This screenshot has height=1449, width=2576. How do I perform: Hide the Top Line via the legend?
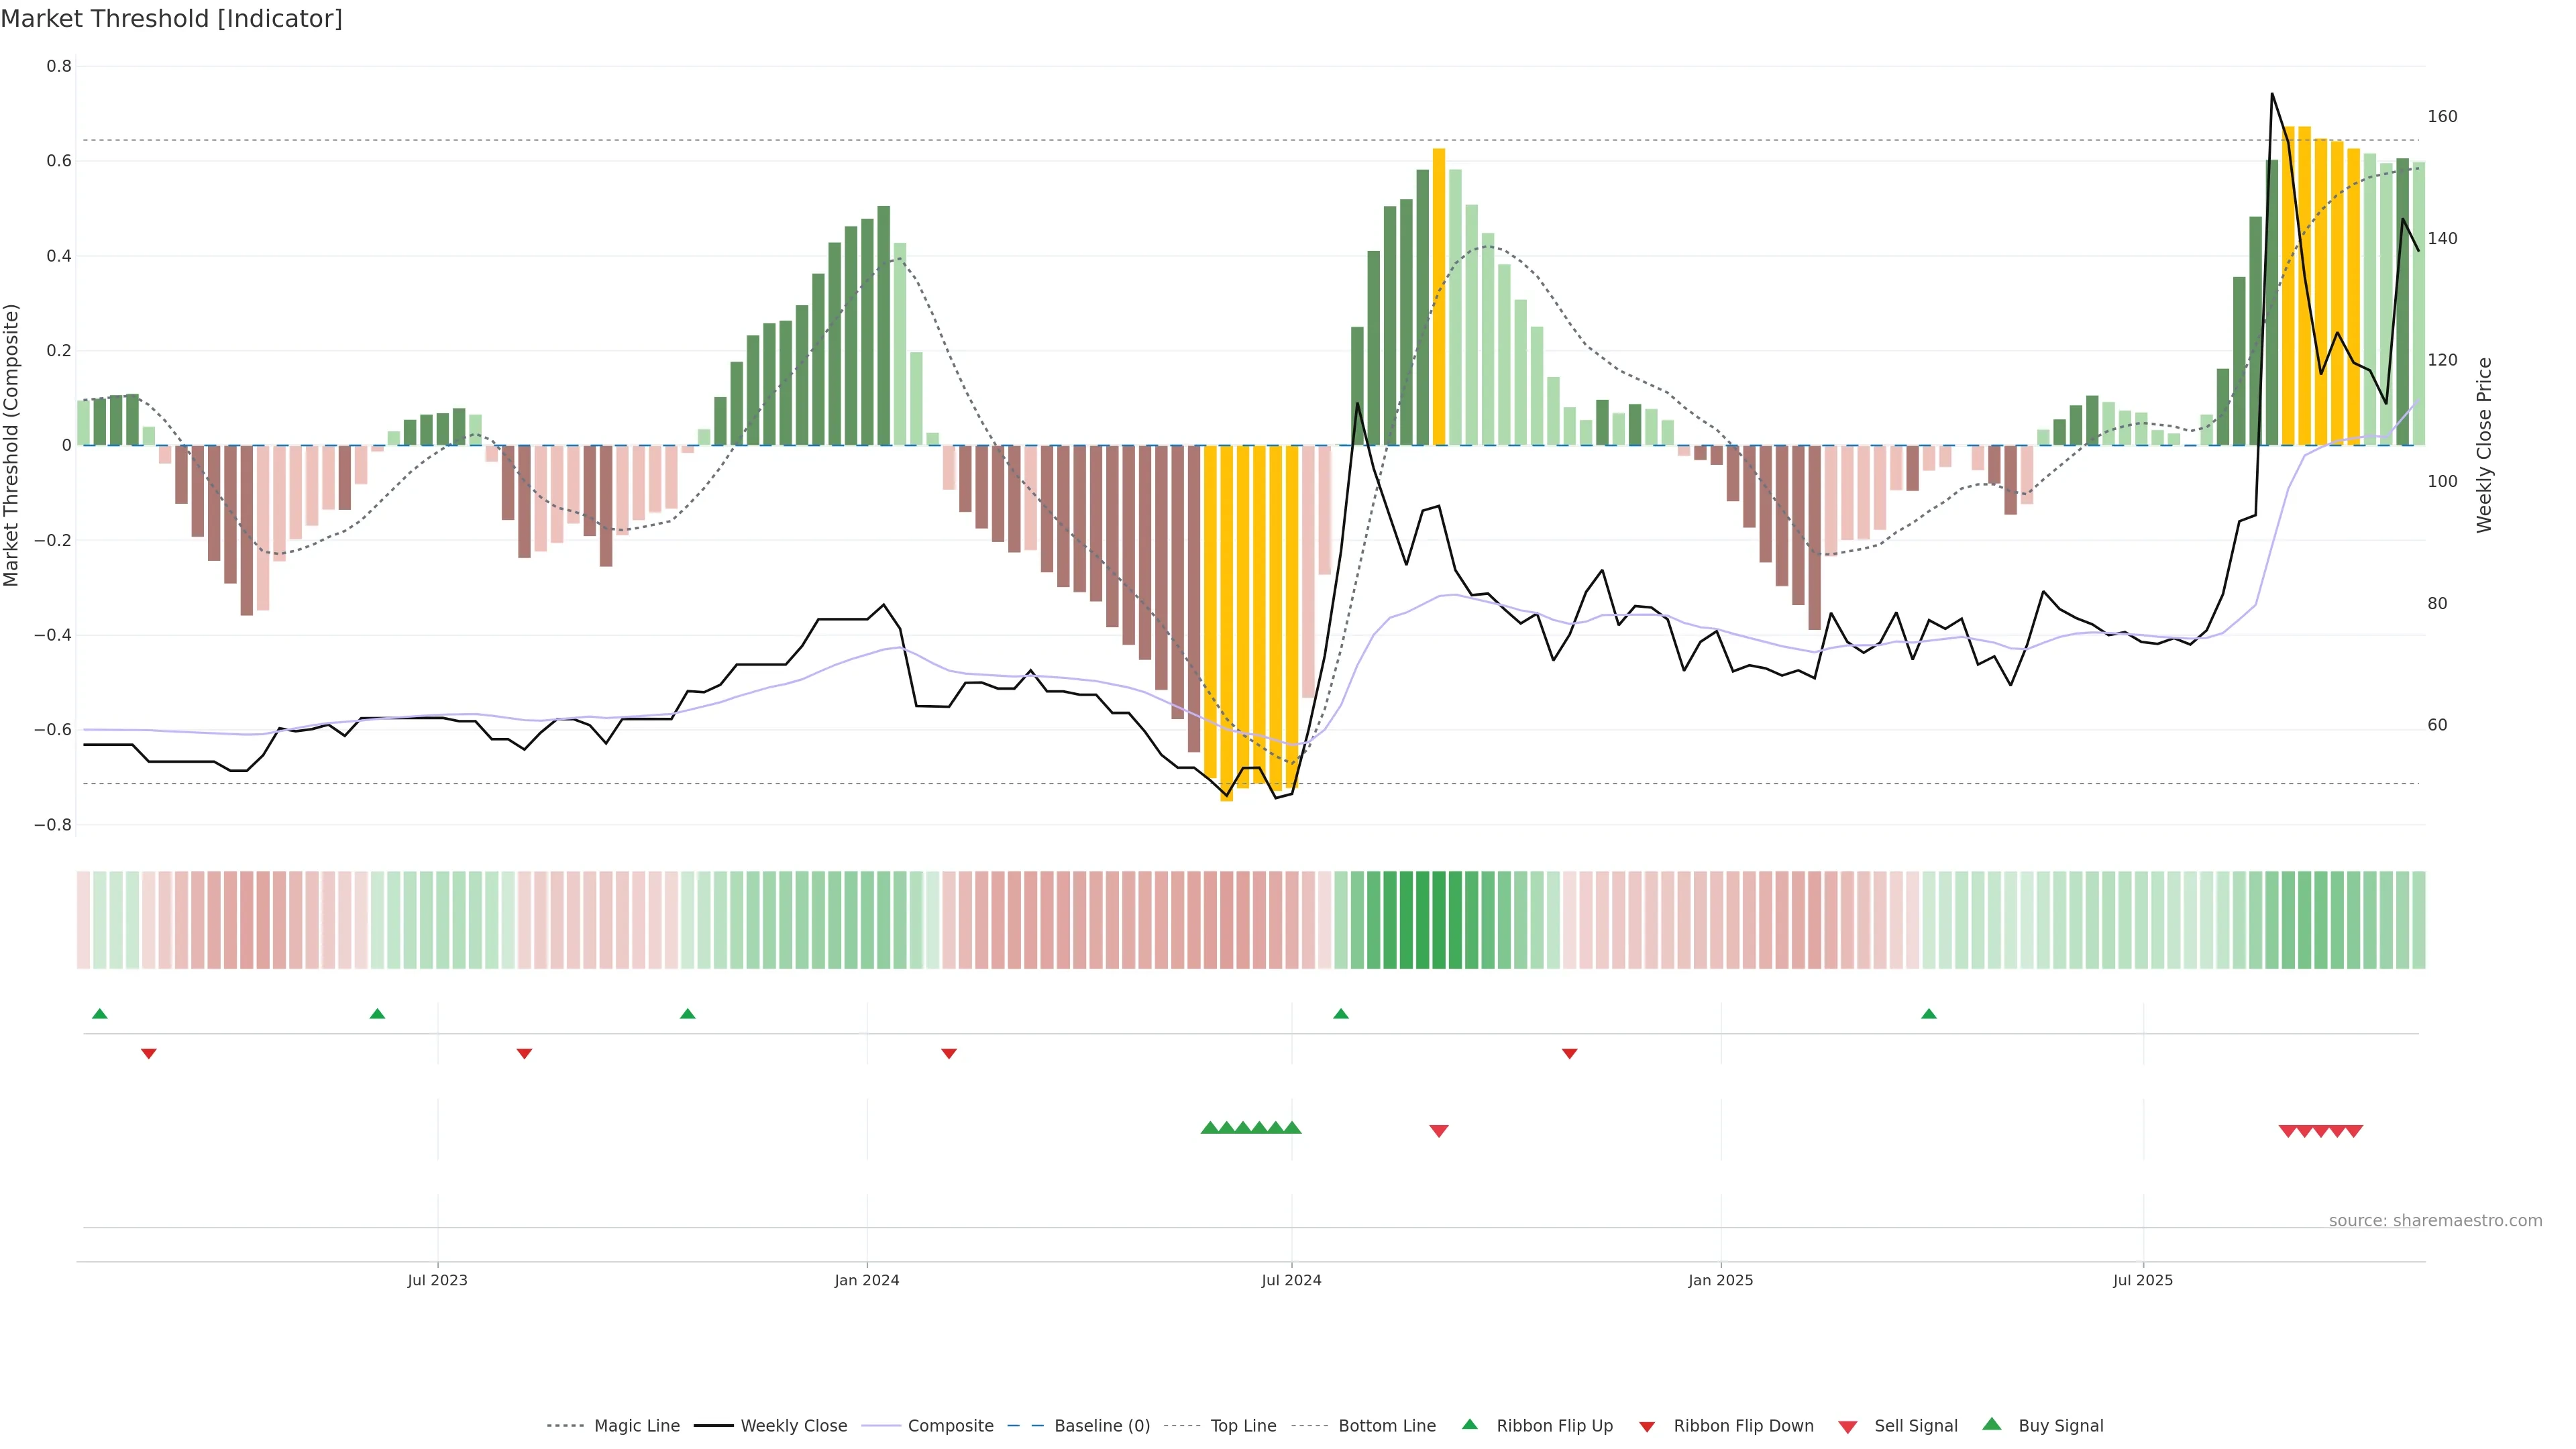1243,1426
